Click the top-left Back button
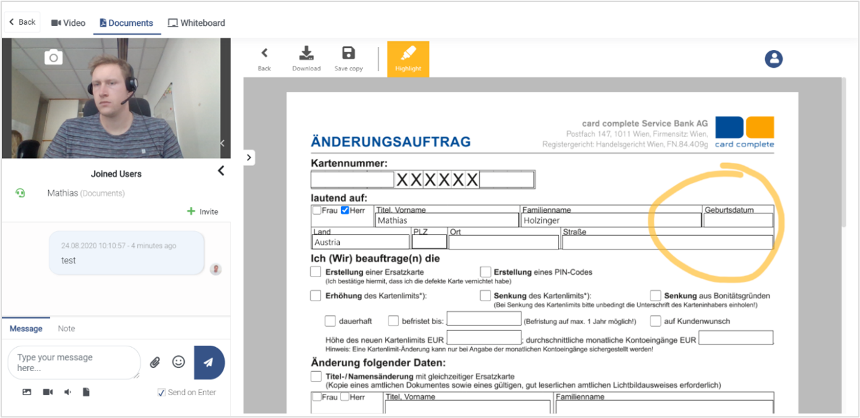The image size is (860, 418). point(22,22)
